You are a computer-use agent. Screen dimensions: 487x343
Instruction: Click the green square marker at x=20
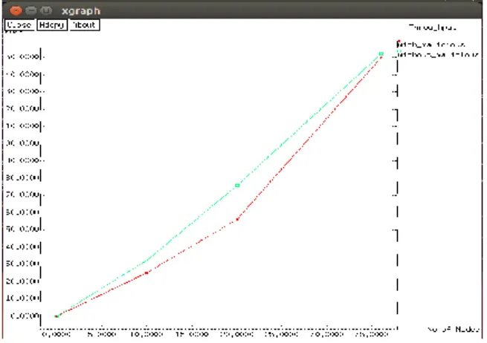point(237,186)
